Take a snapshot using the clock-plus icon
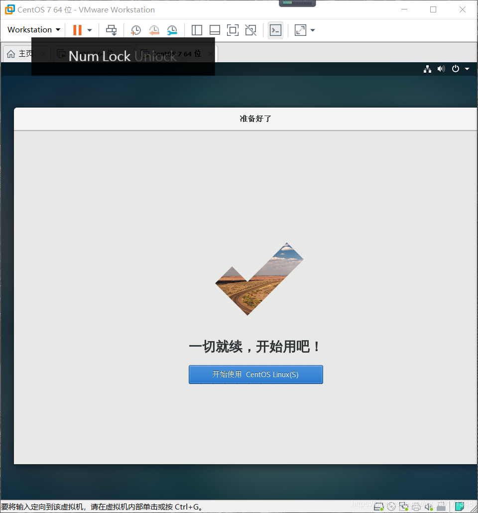Image resolution: width=478 pixels, height=513 pixels. [x=135, y=30]
